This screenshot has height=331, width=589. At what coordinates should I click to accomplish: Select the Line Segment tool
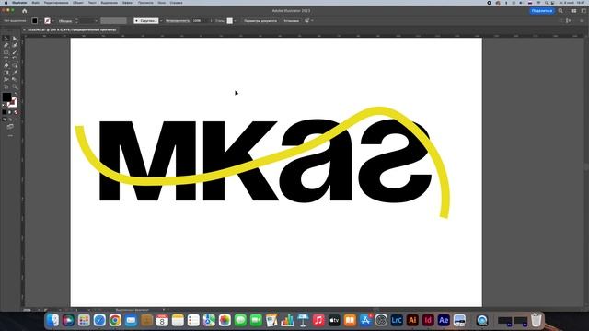point(15,52)
